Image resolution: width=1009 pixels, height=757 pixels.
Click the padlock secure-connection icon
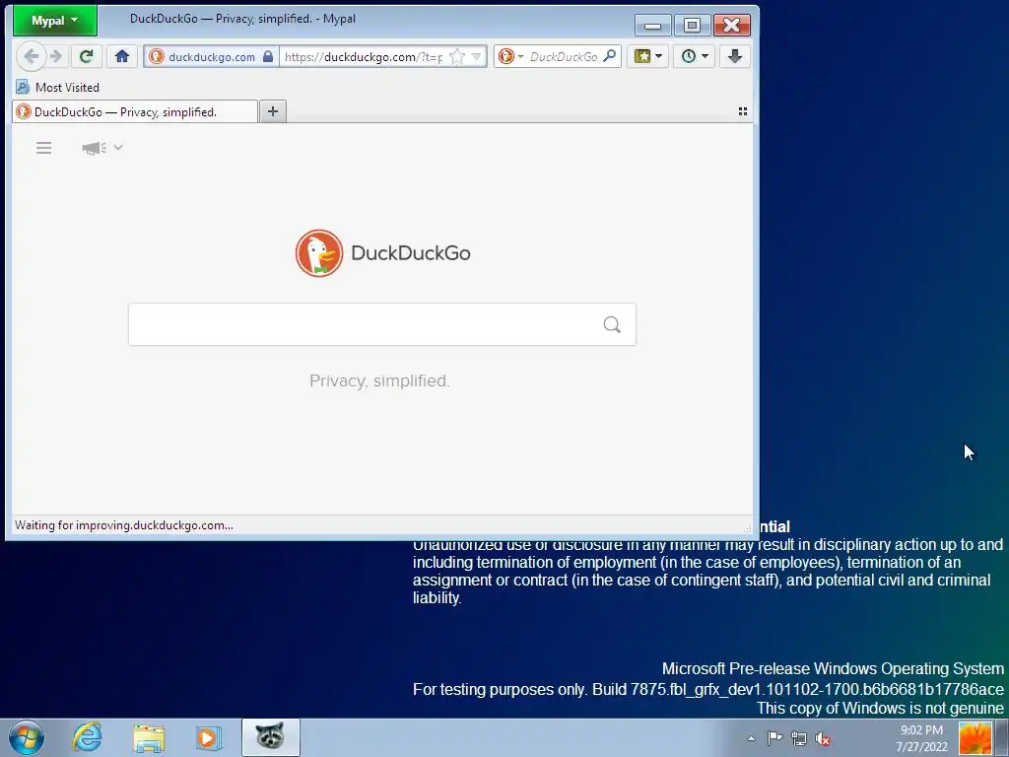(268, 56)
